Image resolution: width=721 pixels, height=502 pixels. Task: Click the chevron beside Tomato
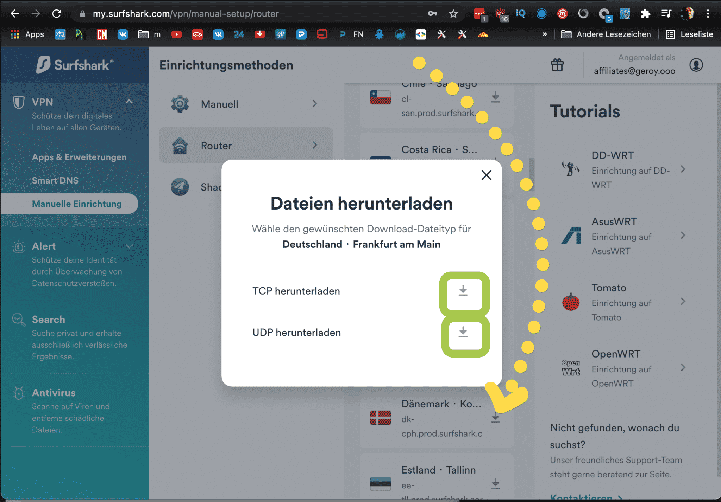[x=683, y=301]
